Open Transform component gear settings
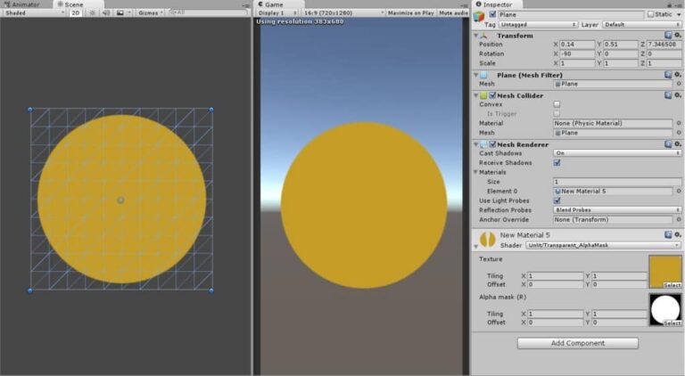Image resolution: width=685 pixels, height=376 pixels. [x=677, y=36]
